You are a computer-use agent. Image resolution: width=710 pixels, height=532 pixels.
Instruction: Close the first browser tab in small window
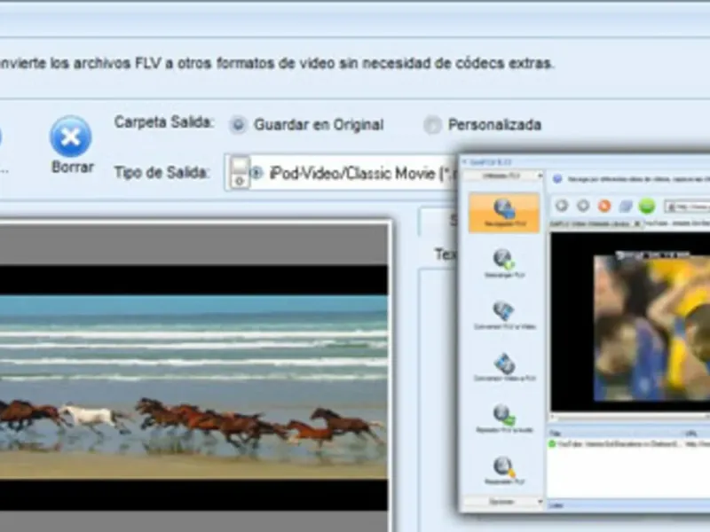[636, 223]
